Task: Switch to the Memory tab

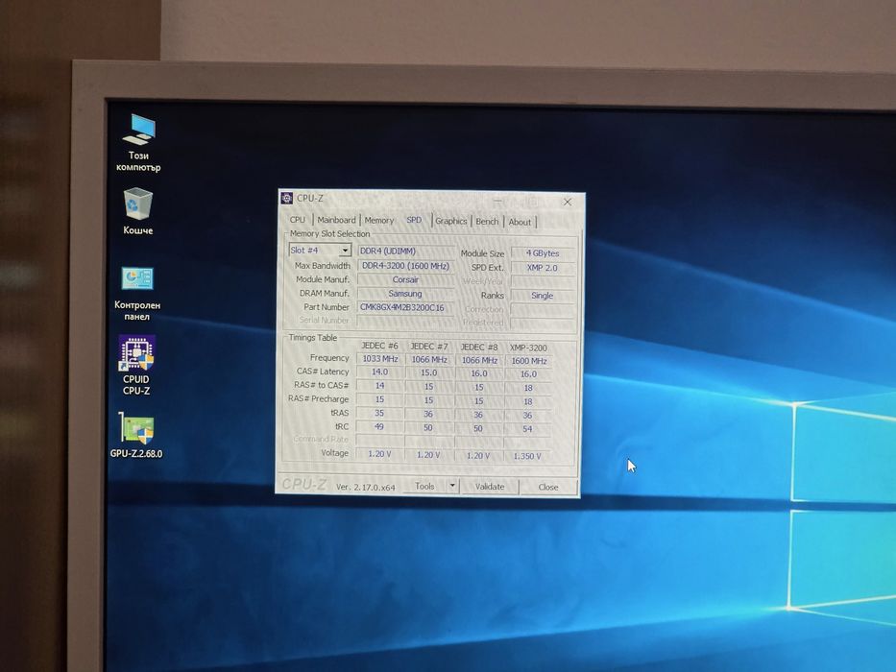Action: 379,220
